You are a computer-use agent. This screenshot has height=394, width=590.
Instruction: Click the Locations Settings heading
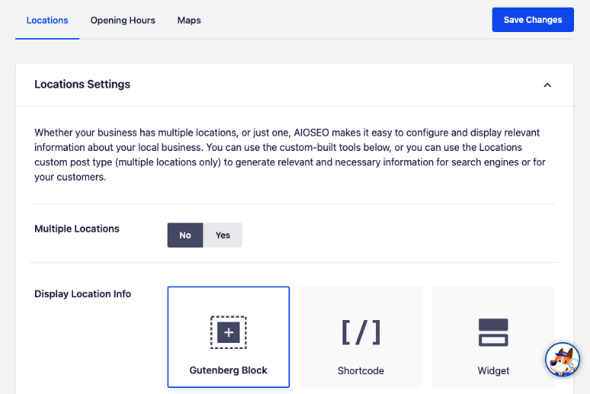click(x=82, y=85)
